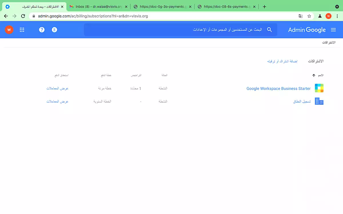Open the orange W account avatar in admin header

tap(9, 30)
